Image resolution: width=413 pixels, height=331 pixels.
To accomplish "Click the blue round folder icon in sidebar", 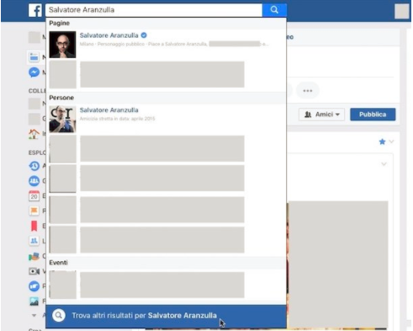I will 34,286.
